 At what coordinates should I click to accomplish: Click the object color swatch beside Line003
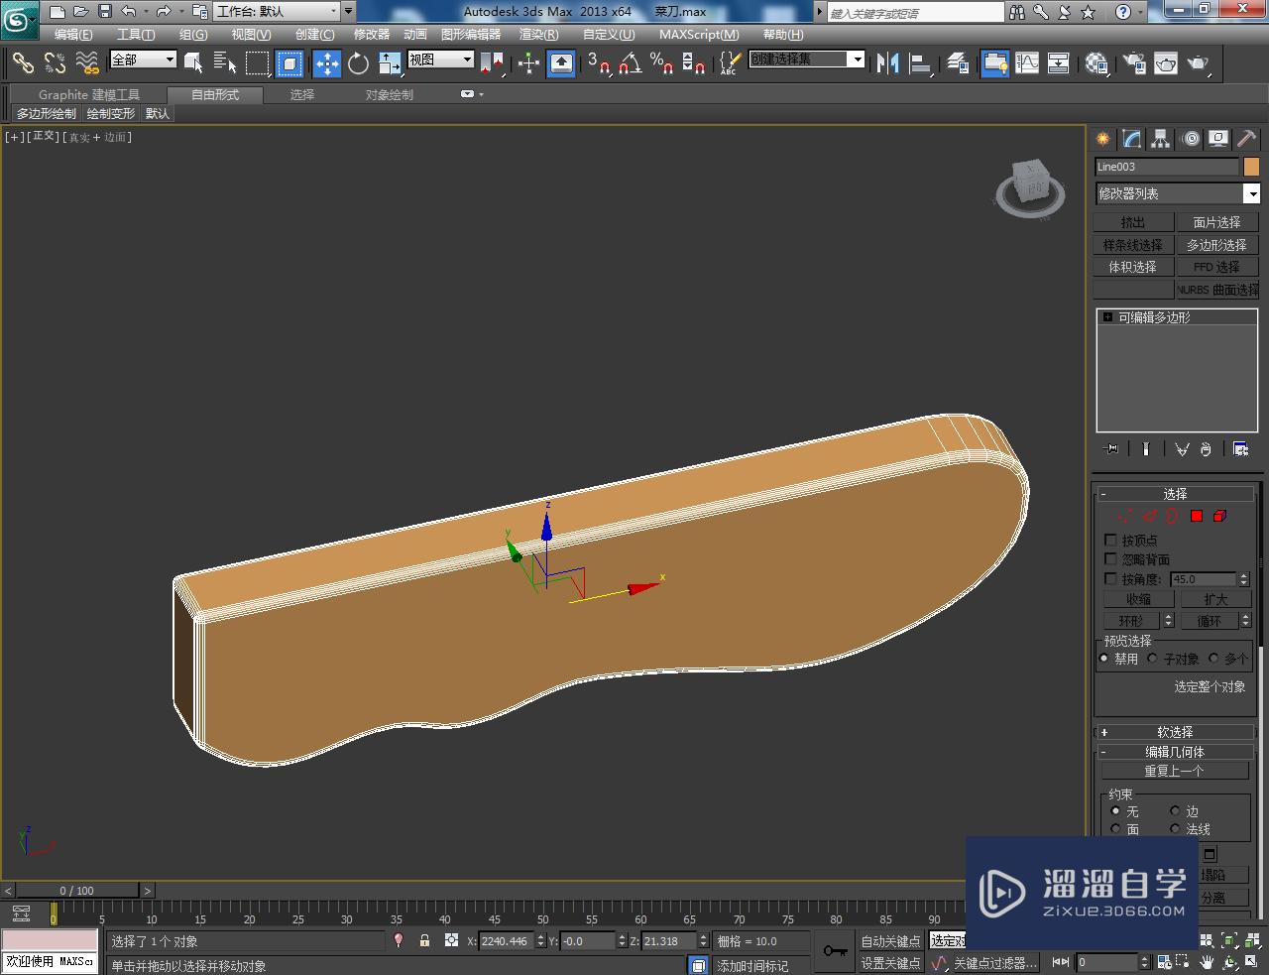point(1251,167)
